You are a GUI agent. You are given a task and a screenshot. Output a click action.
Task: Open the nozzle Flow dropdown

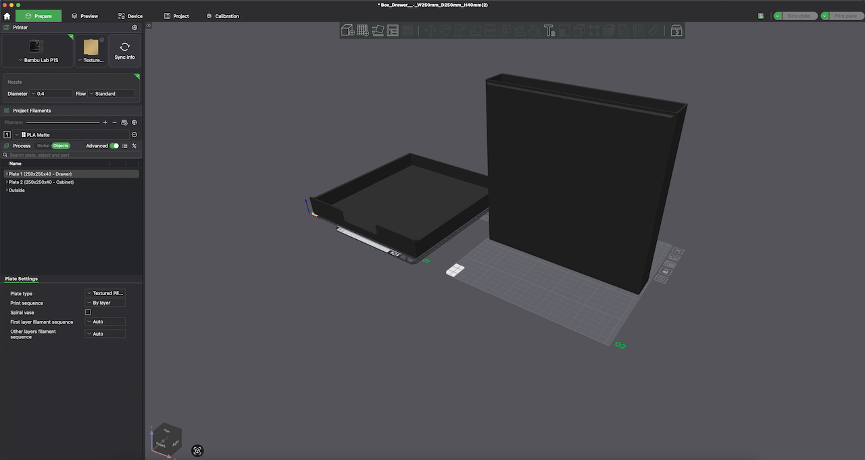coord(112,94)
